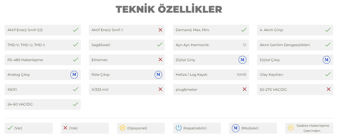This screenshot has width=341, height=138.
Task: Click the TEKNİK ÖZELLİKLER heading
Action: 169,10
